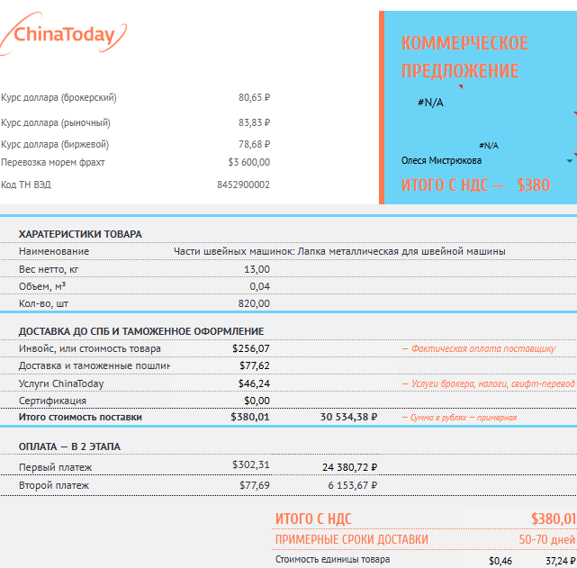Click the market dollar rate 83,83 ₽
577x568 pixels.
(254, 122)
